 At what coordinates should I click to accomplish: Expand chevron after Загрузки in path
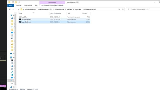click(82, 9)
